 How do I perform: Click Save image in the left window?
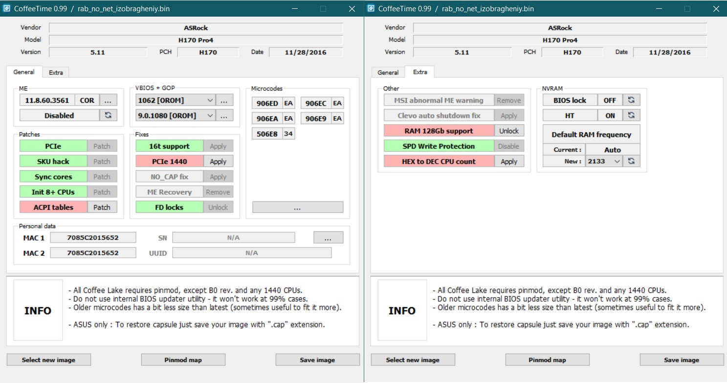pos(318,360)
